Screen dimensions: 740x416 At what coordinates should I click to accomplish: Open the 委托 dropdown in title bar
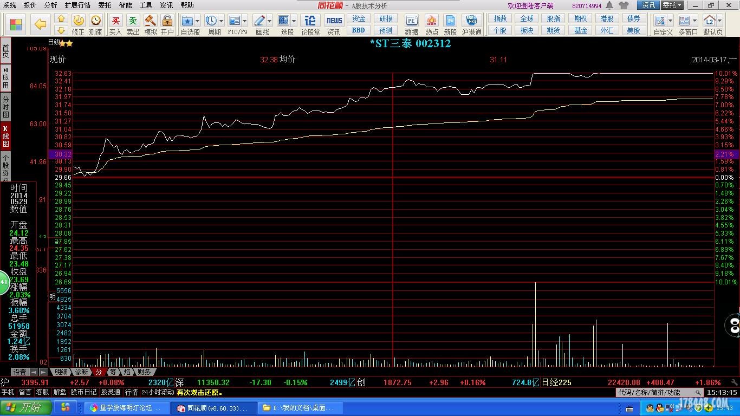pyautogui.click(x=672, y=5)
